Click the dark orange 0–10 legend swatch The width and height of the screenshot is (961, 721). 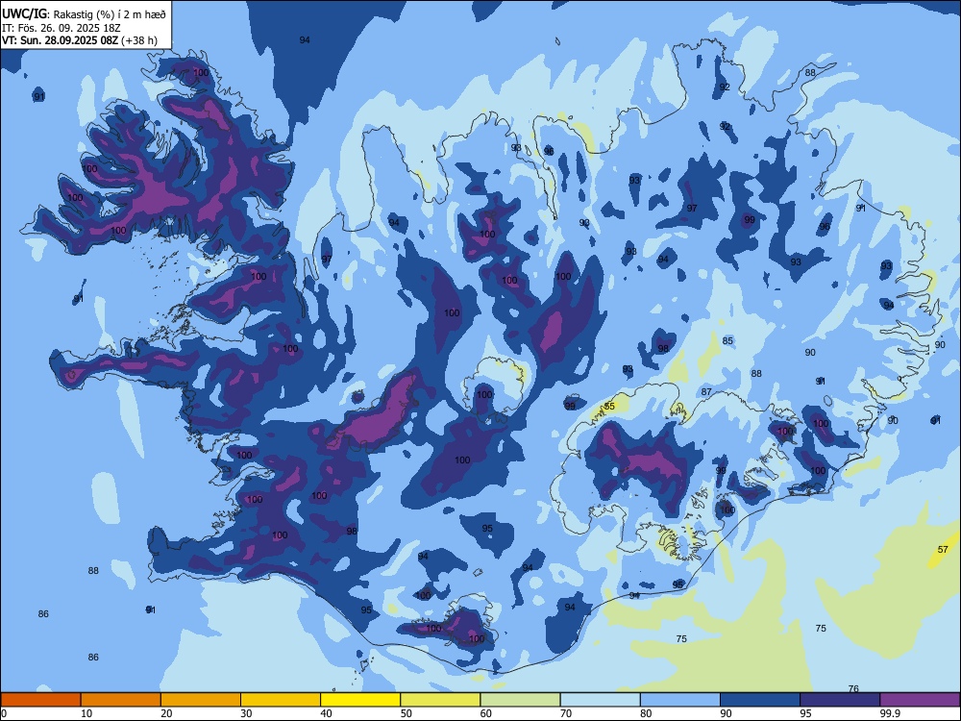(40, 700)
